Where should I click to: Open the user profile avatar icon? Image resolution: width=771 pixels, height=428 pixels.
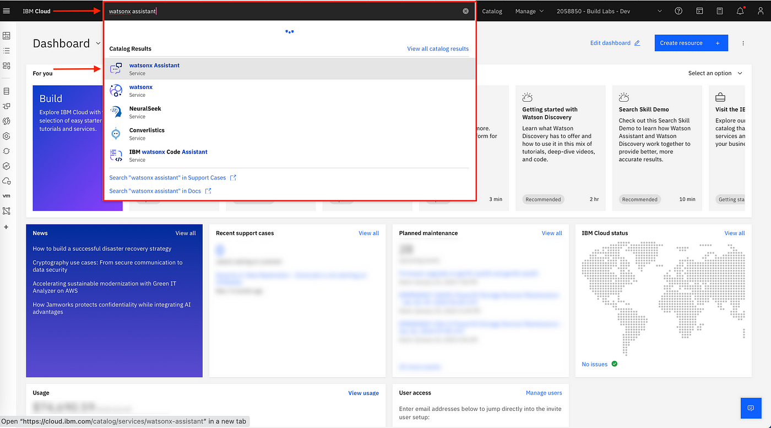[760, 11]
